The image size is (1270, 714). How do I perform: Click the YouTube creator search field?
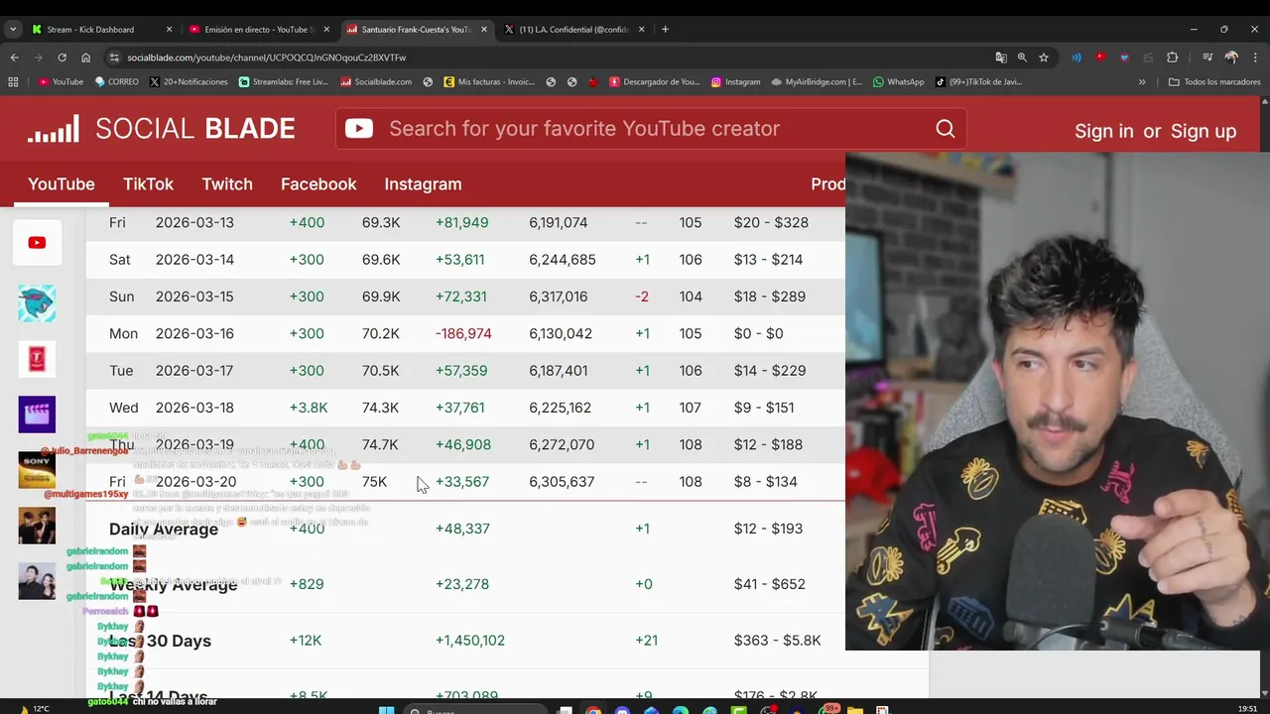650,129
